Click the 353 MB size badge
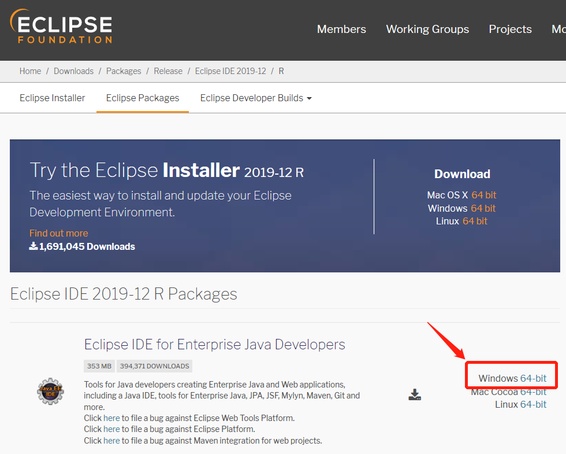The height and width of the screenshot is (454, 566). [99, 366]
